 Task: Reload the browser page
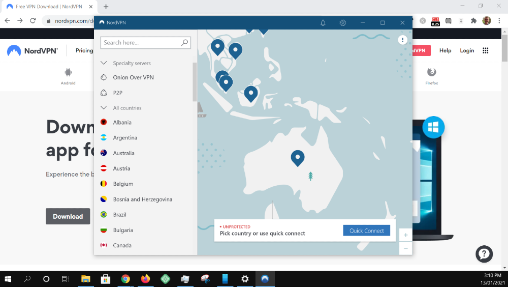point(33,20)
